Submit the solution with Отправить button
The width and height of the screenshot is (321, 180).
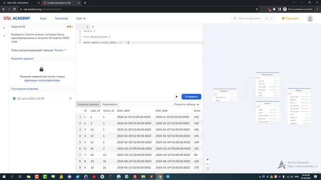click(191, 96)
